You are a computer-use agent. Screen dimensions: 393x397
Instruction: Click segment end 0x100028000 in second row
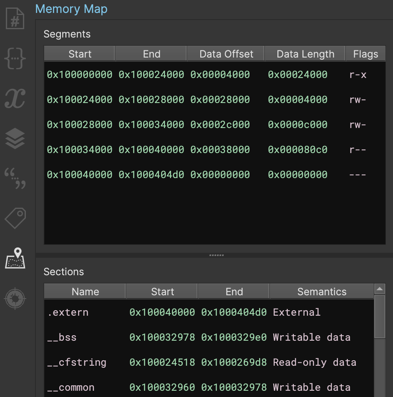coord(151,100)
